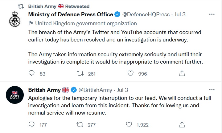Open more options on Ministry of Defence tweet
Image resolution: width=222 pixels, height=133 pixels.
point(212,14)
